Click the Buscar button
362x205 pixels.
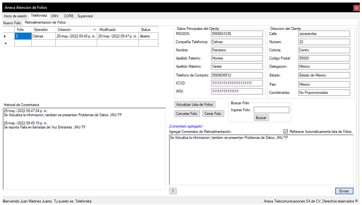click(261, 118)
